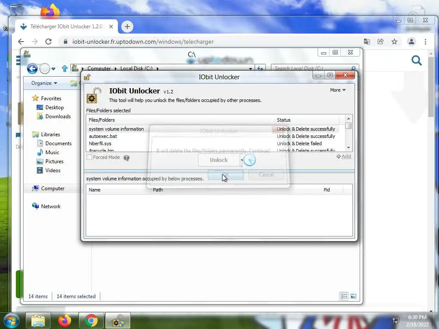The width and height of the screenshot is (439, 329).
Task: Click the Chrome forward arrow
Action: [x=35, y=42]
